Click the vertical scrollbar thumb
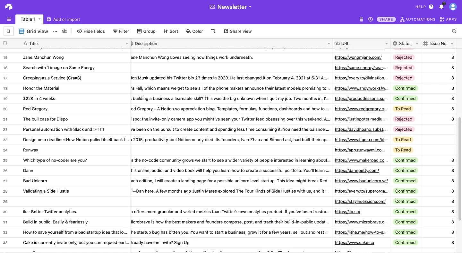 click(459, 169)
